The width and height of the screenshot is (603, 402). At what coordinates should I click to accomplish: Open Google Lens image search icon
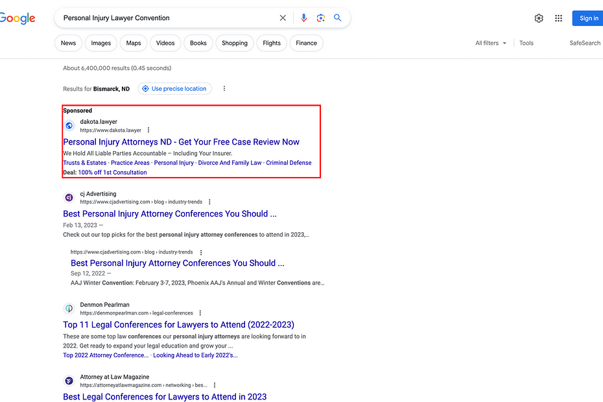coord(321,18)
